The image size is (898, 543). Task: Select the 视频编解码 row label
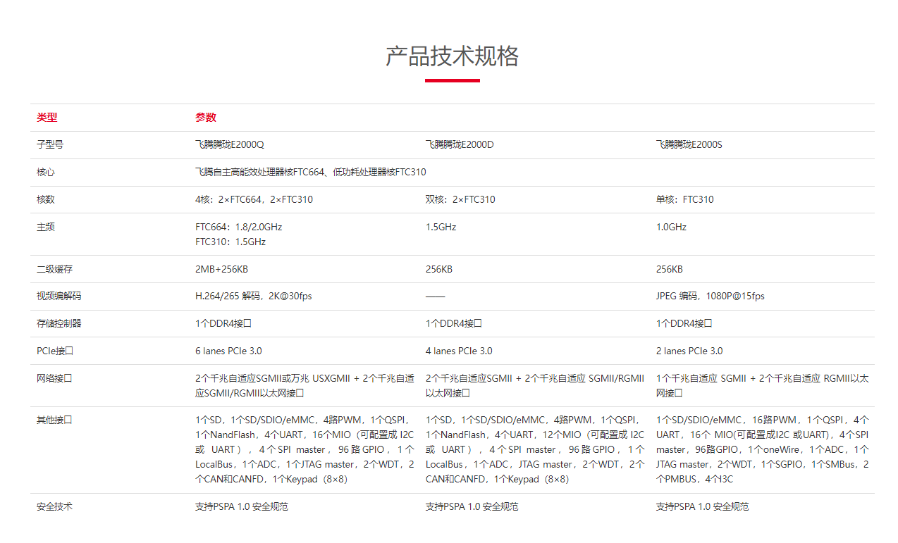point(59,297)
